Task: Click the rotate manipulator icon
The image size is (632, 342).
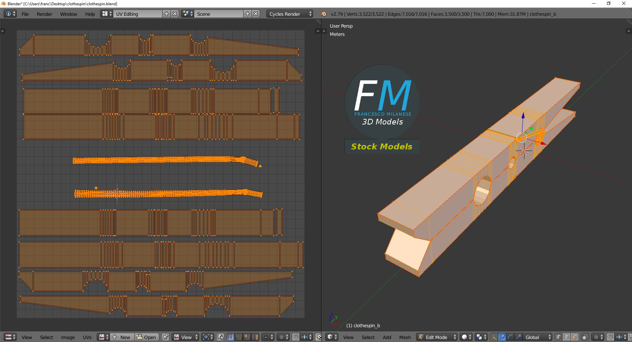Action: pos(510,337)
